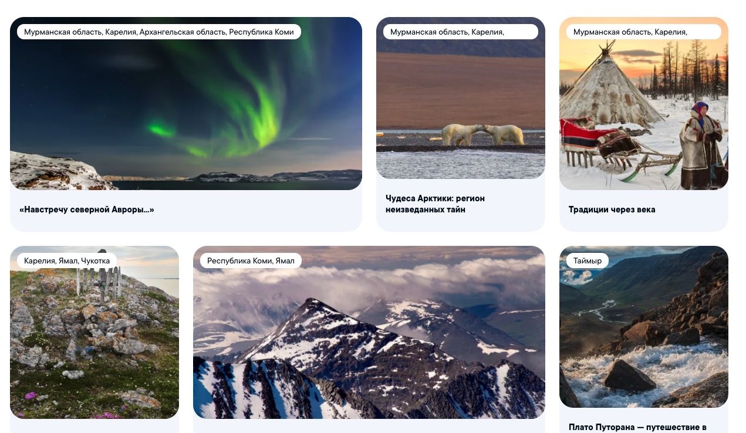Open the rocky tundra wildflowers image
746x433 pixels.
click(94, 332)
